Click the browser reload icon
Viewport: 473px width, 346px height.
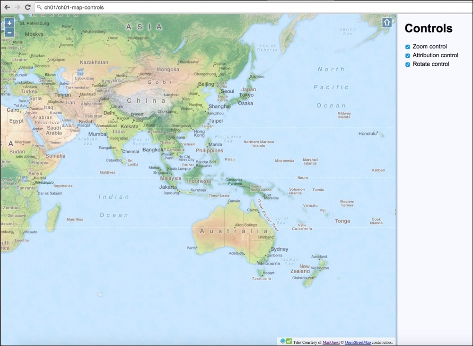26,8
